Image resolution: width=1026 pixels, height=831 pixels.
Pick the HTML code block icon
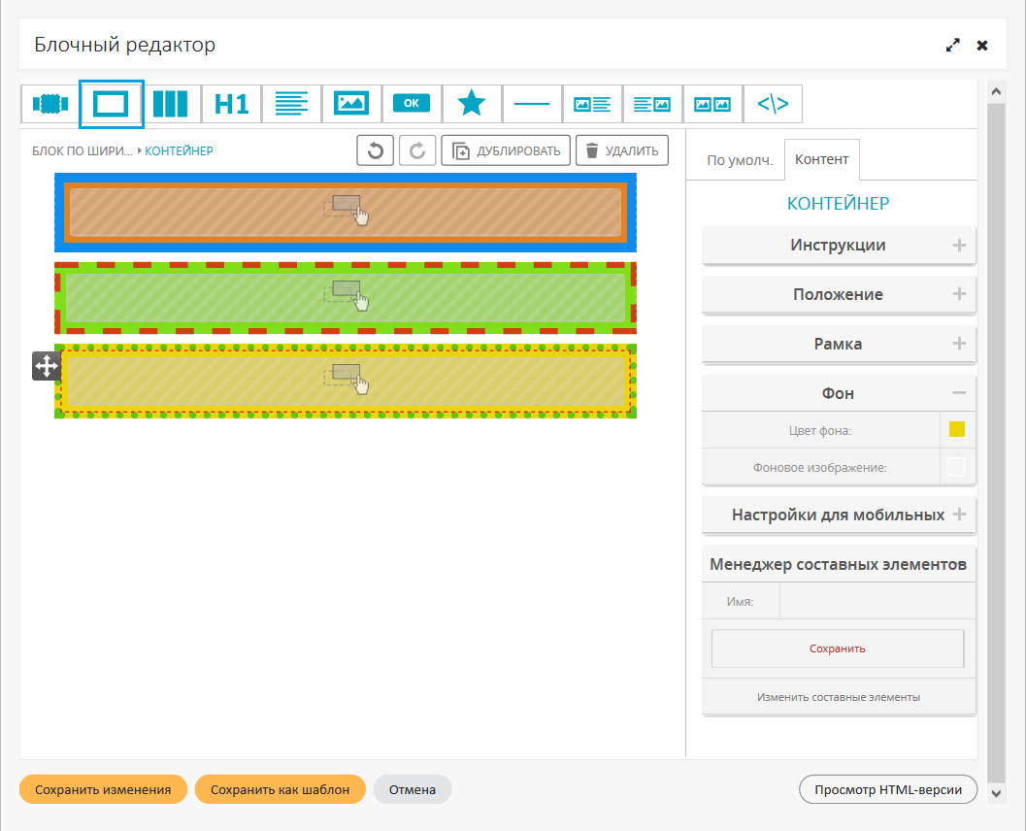click(x=773, y=103)
